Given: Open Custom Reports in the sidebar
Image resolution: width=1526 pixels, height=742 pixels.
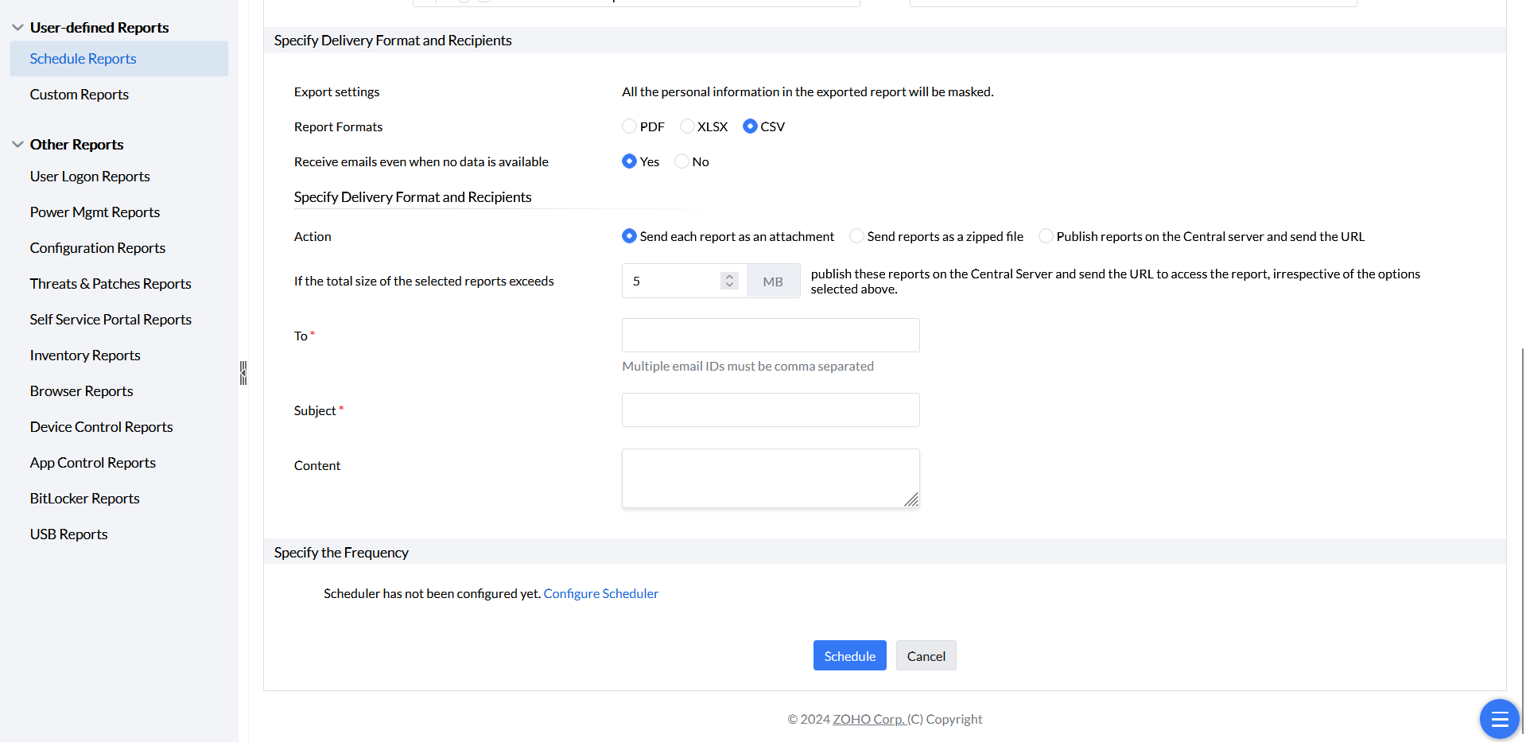Looking at the screenshot, I should pos(80,95).
